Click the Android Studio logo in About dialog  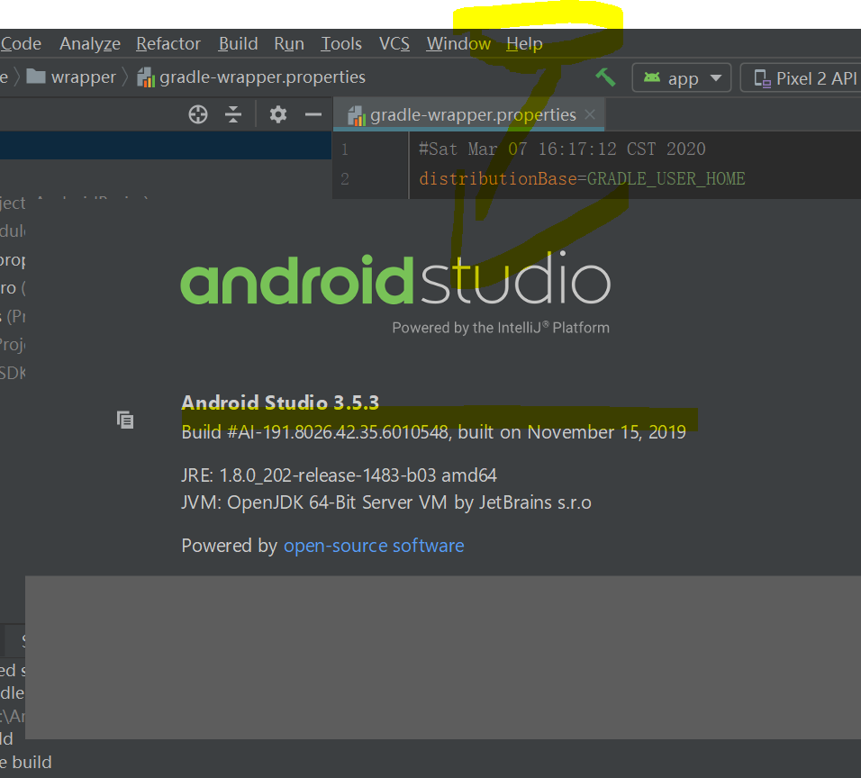tap(395, 279)
